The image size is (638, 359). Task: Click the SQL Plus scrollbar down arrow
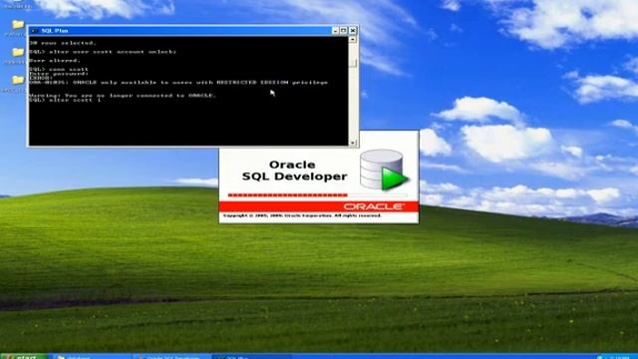click(x=353, y=143)
